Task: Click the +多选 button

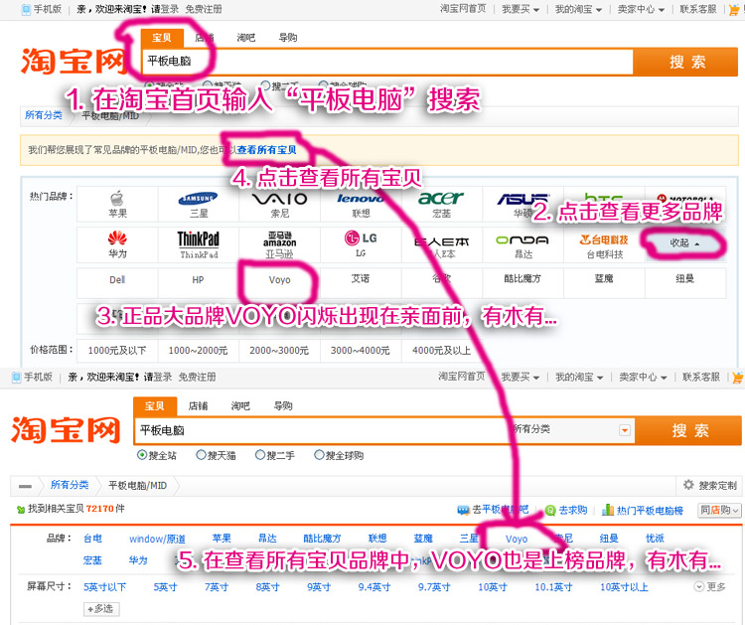Action: point(101,608)
